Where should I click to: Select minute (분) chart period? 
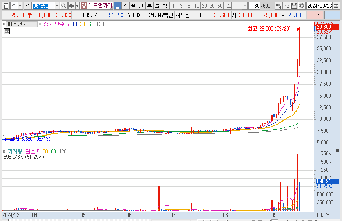point(149,6)
